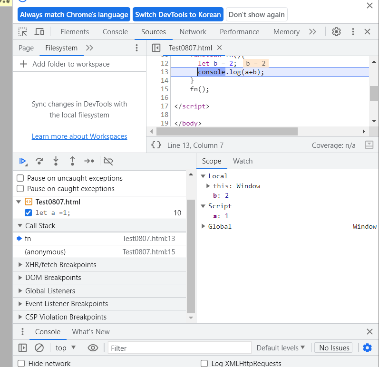Image resolution: width=379 pixels, height=367 pixels.
Task: Click Always match Chrome's language
Action: click(x=74, y=14)
